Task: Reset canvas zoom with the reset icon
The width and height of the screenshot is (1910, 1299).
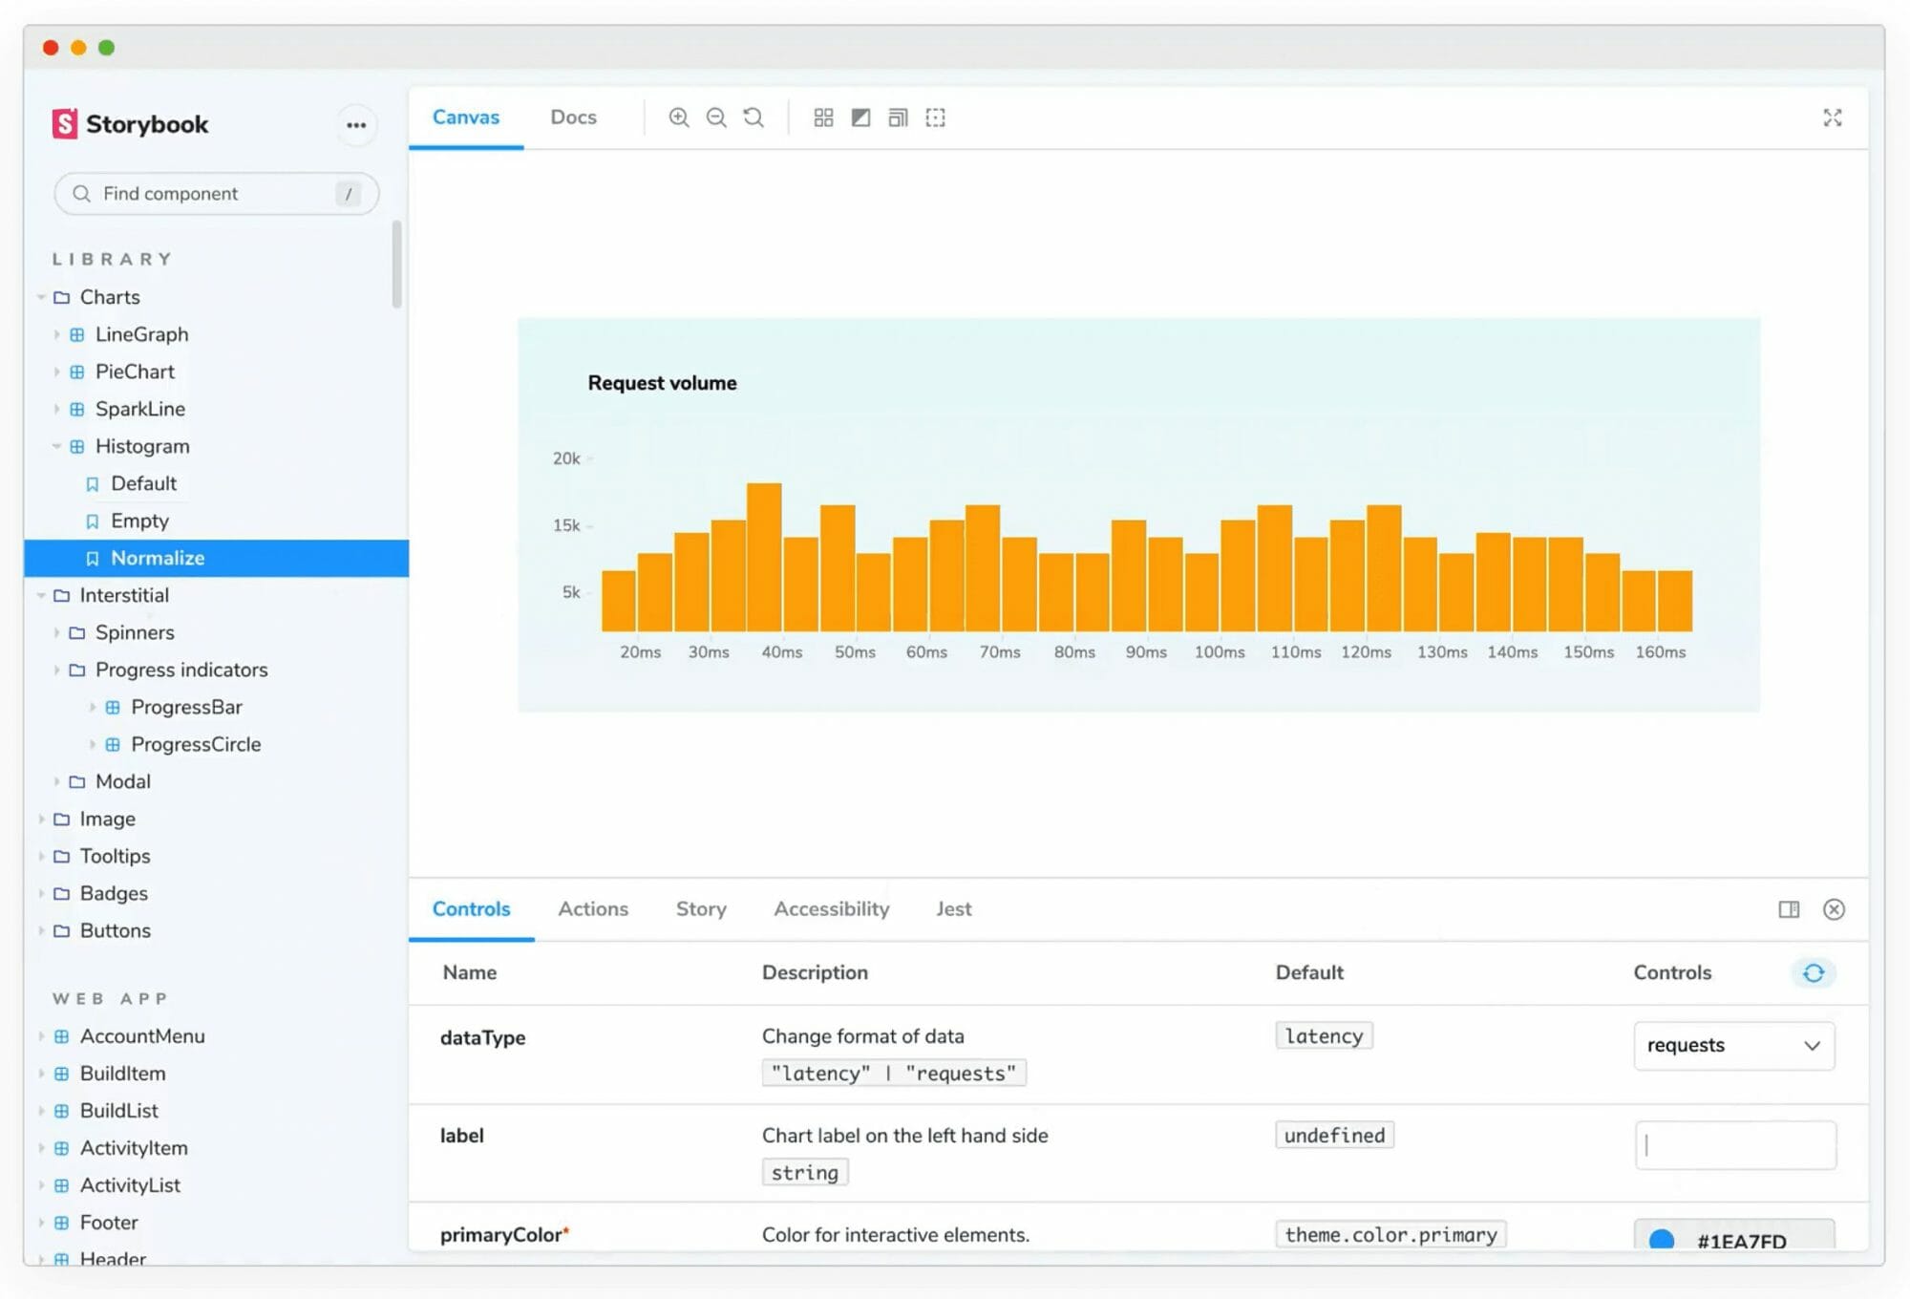Action: pyautogui.click(x=753, y=117)
